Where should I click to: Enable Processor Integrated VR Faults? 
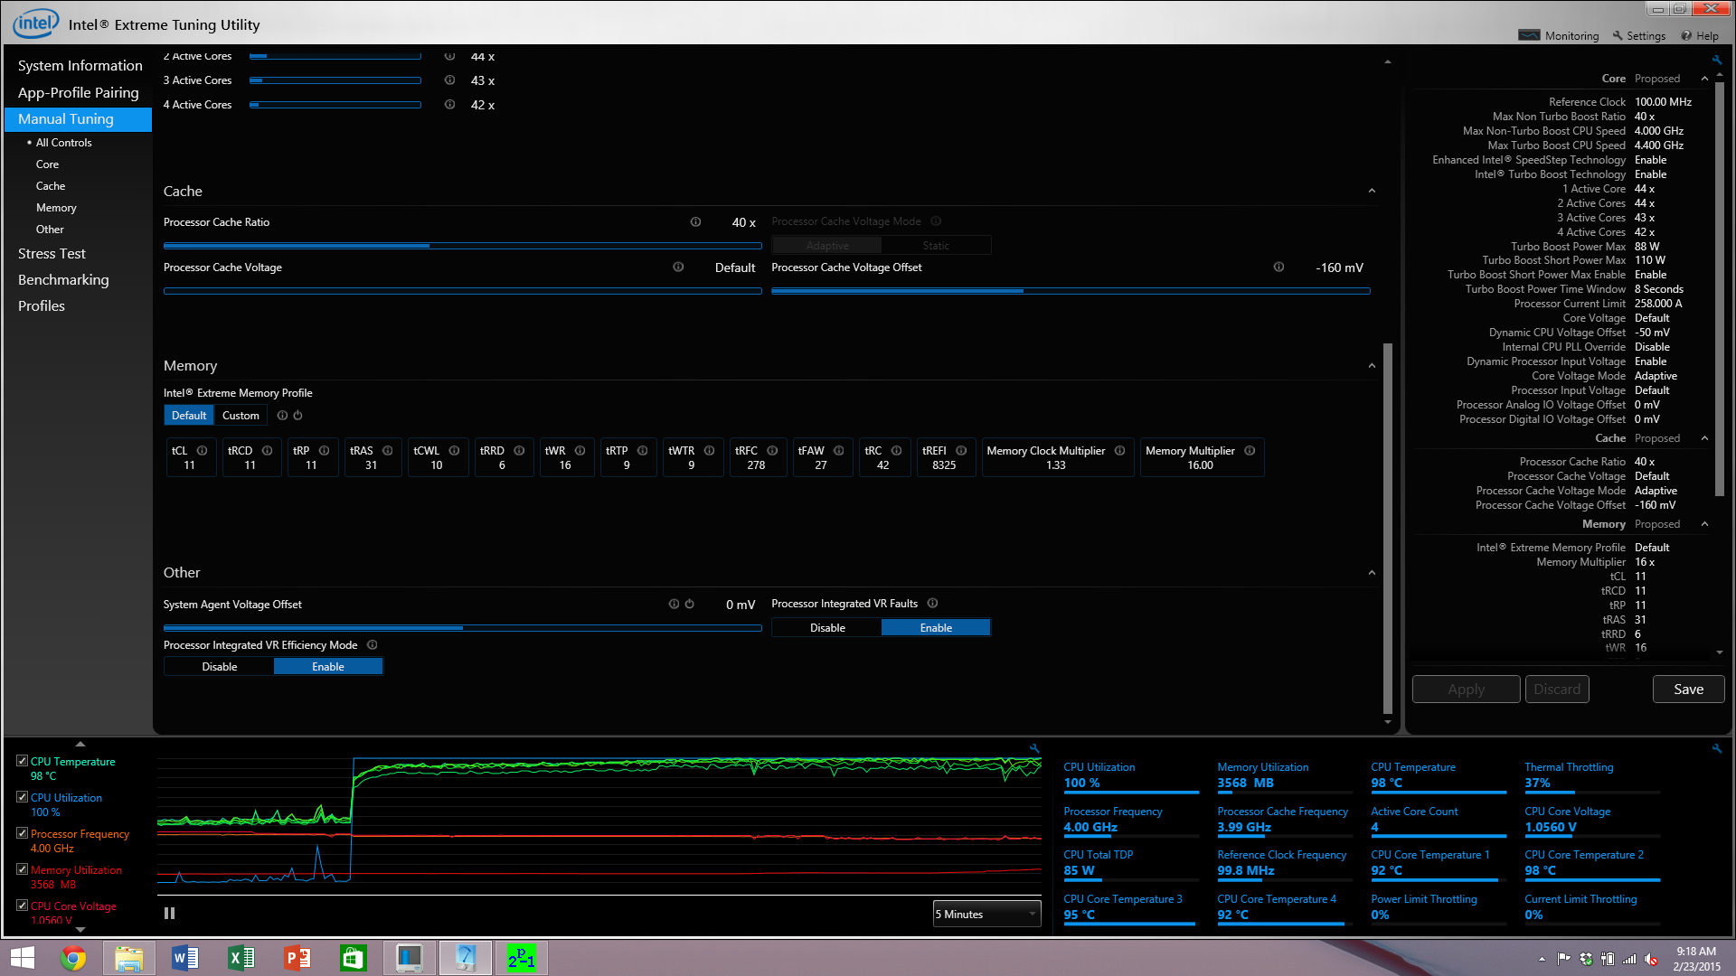coord(936,628)
